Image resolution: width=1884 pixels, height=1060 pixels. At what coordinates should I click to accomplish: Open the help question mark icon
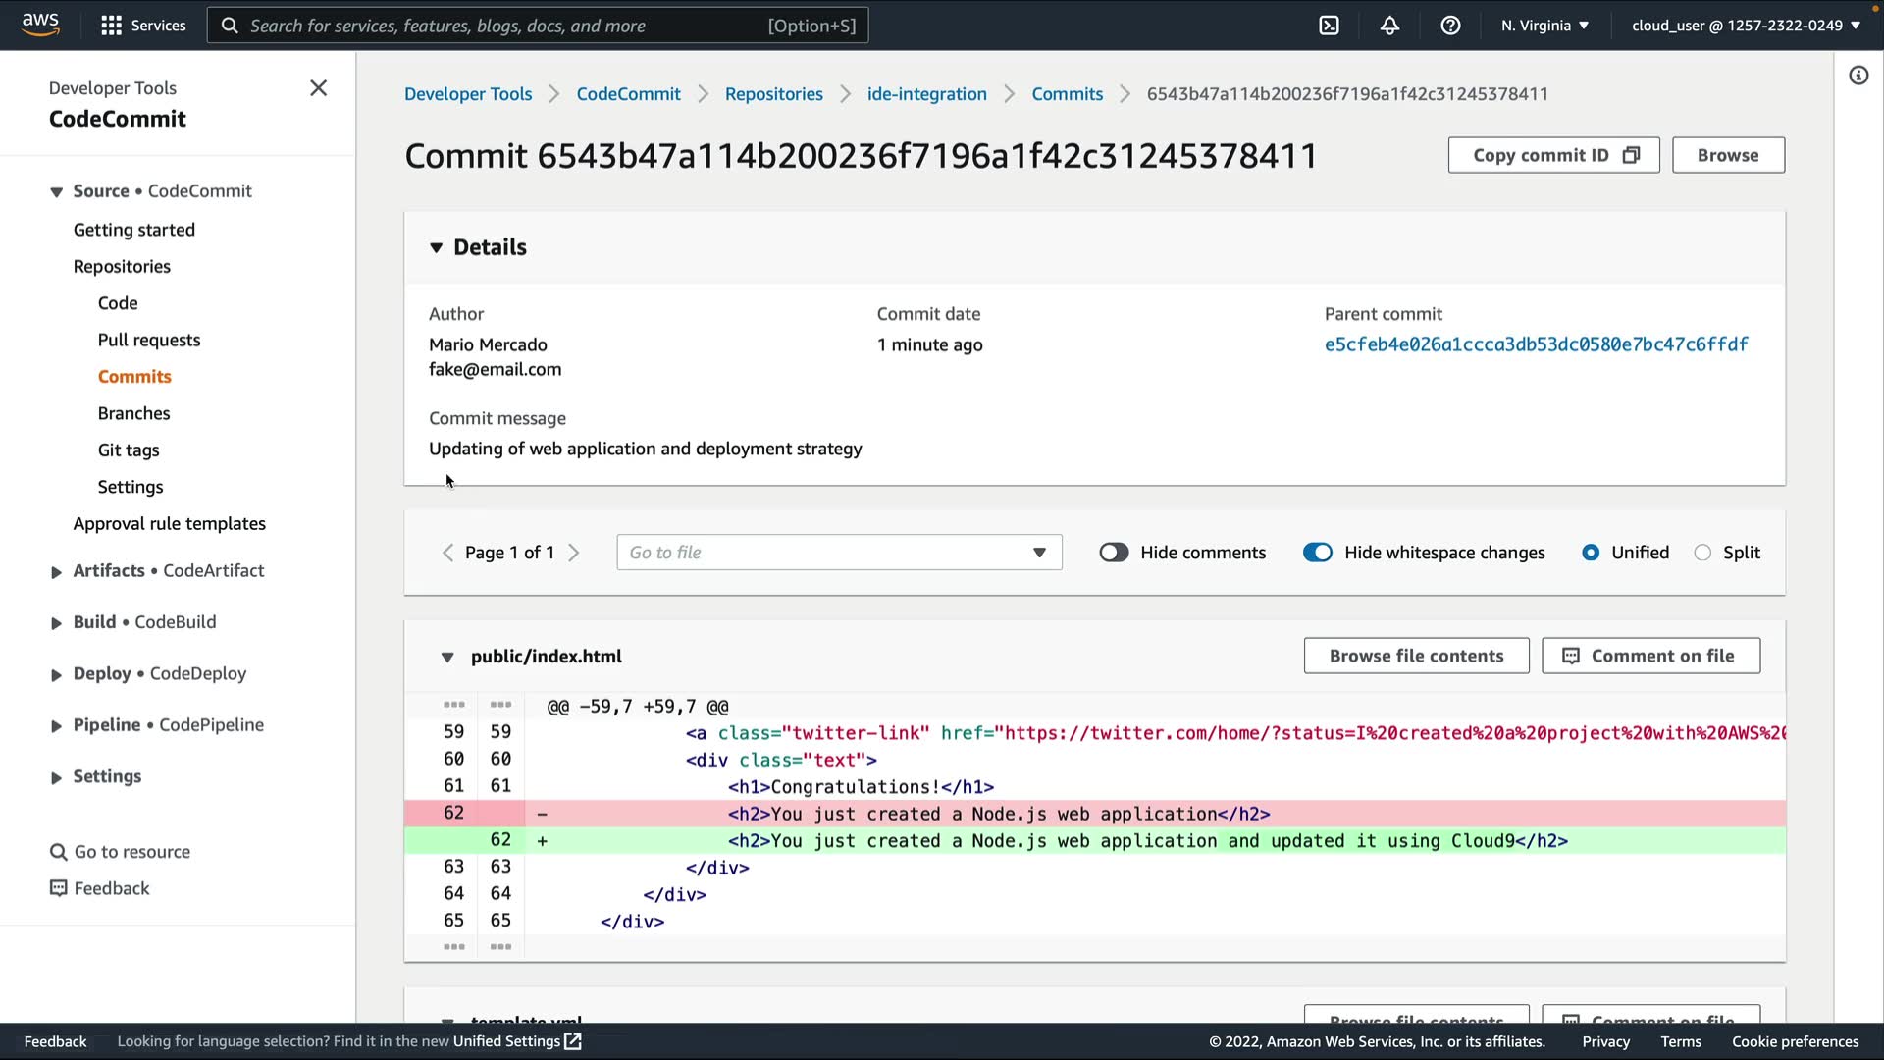coord(1450,26)
